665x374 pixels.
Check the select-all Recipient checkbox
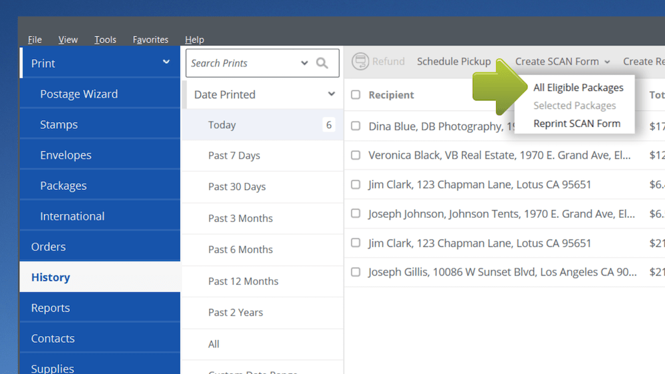[356, 94]
